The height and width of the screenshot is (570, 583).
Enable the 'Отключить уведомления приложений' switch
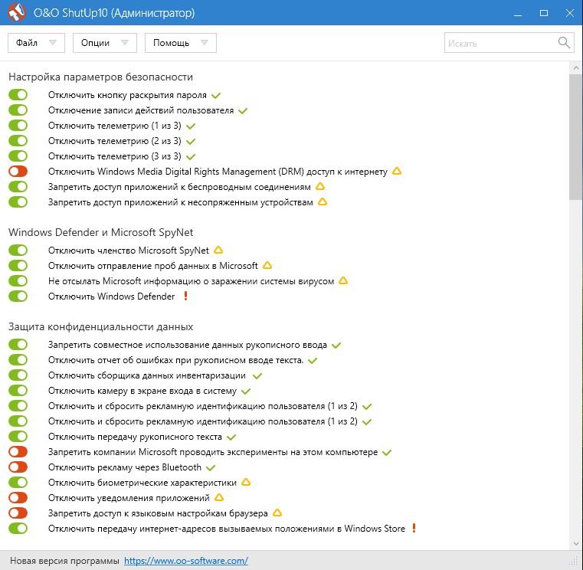point(18,497)
